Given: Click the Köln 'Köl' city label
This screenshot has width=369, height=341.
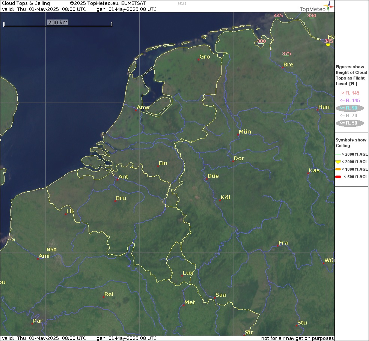Looking at the screenshot, I should (225, 197).
